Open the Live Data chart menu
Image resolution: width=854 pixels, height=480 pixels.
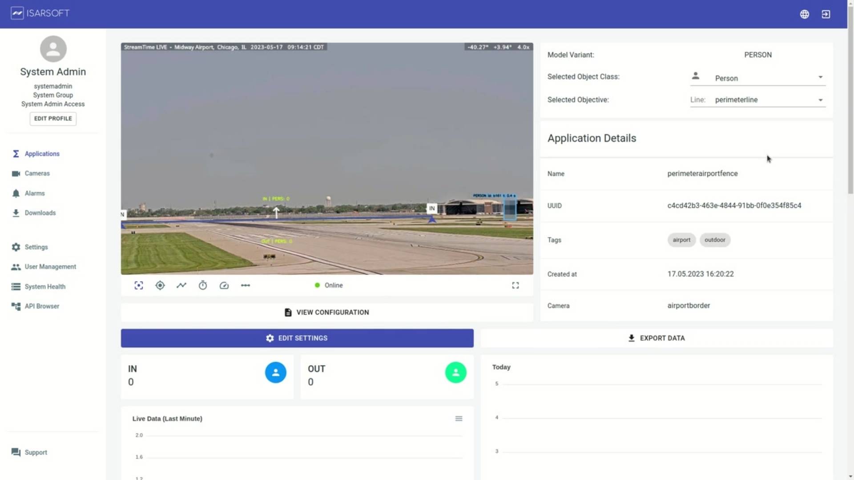[459, 418]
